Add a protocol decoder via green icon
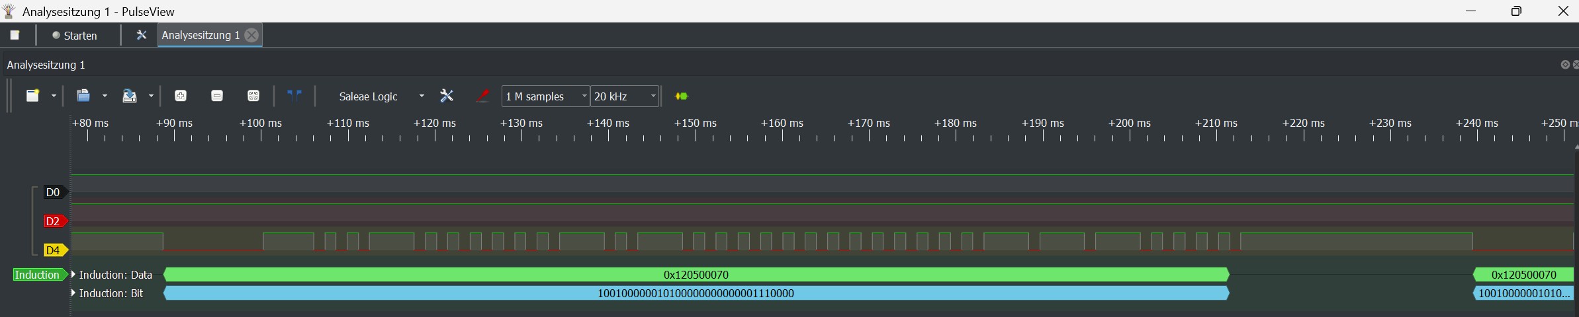The image size is (1579, 317). pos(681,96)
